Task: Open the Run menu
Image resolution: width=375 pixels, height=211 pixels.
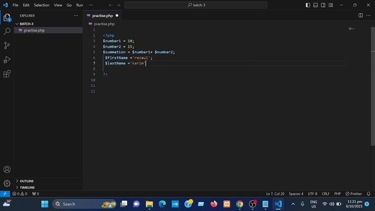Action: (80, 5)
